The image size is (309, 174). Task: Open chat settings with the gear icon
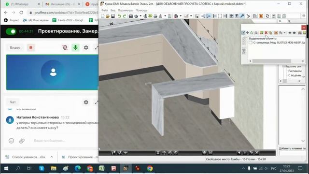86,102
